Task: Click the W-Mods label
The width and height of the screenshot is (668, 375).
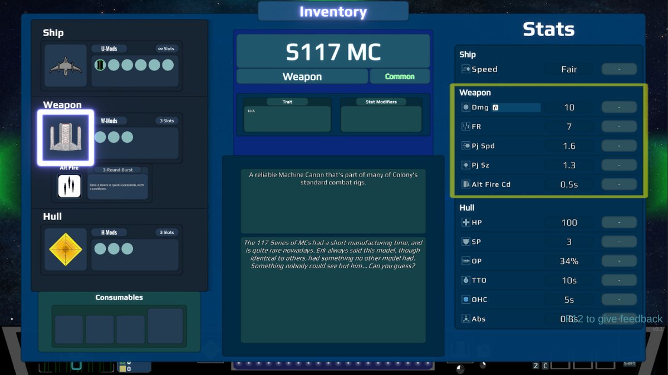Action: (x=109, y=121)
